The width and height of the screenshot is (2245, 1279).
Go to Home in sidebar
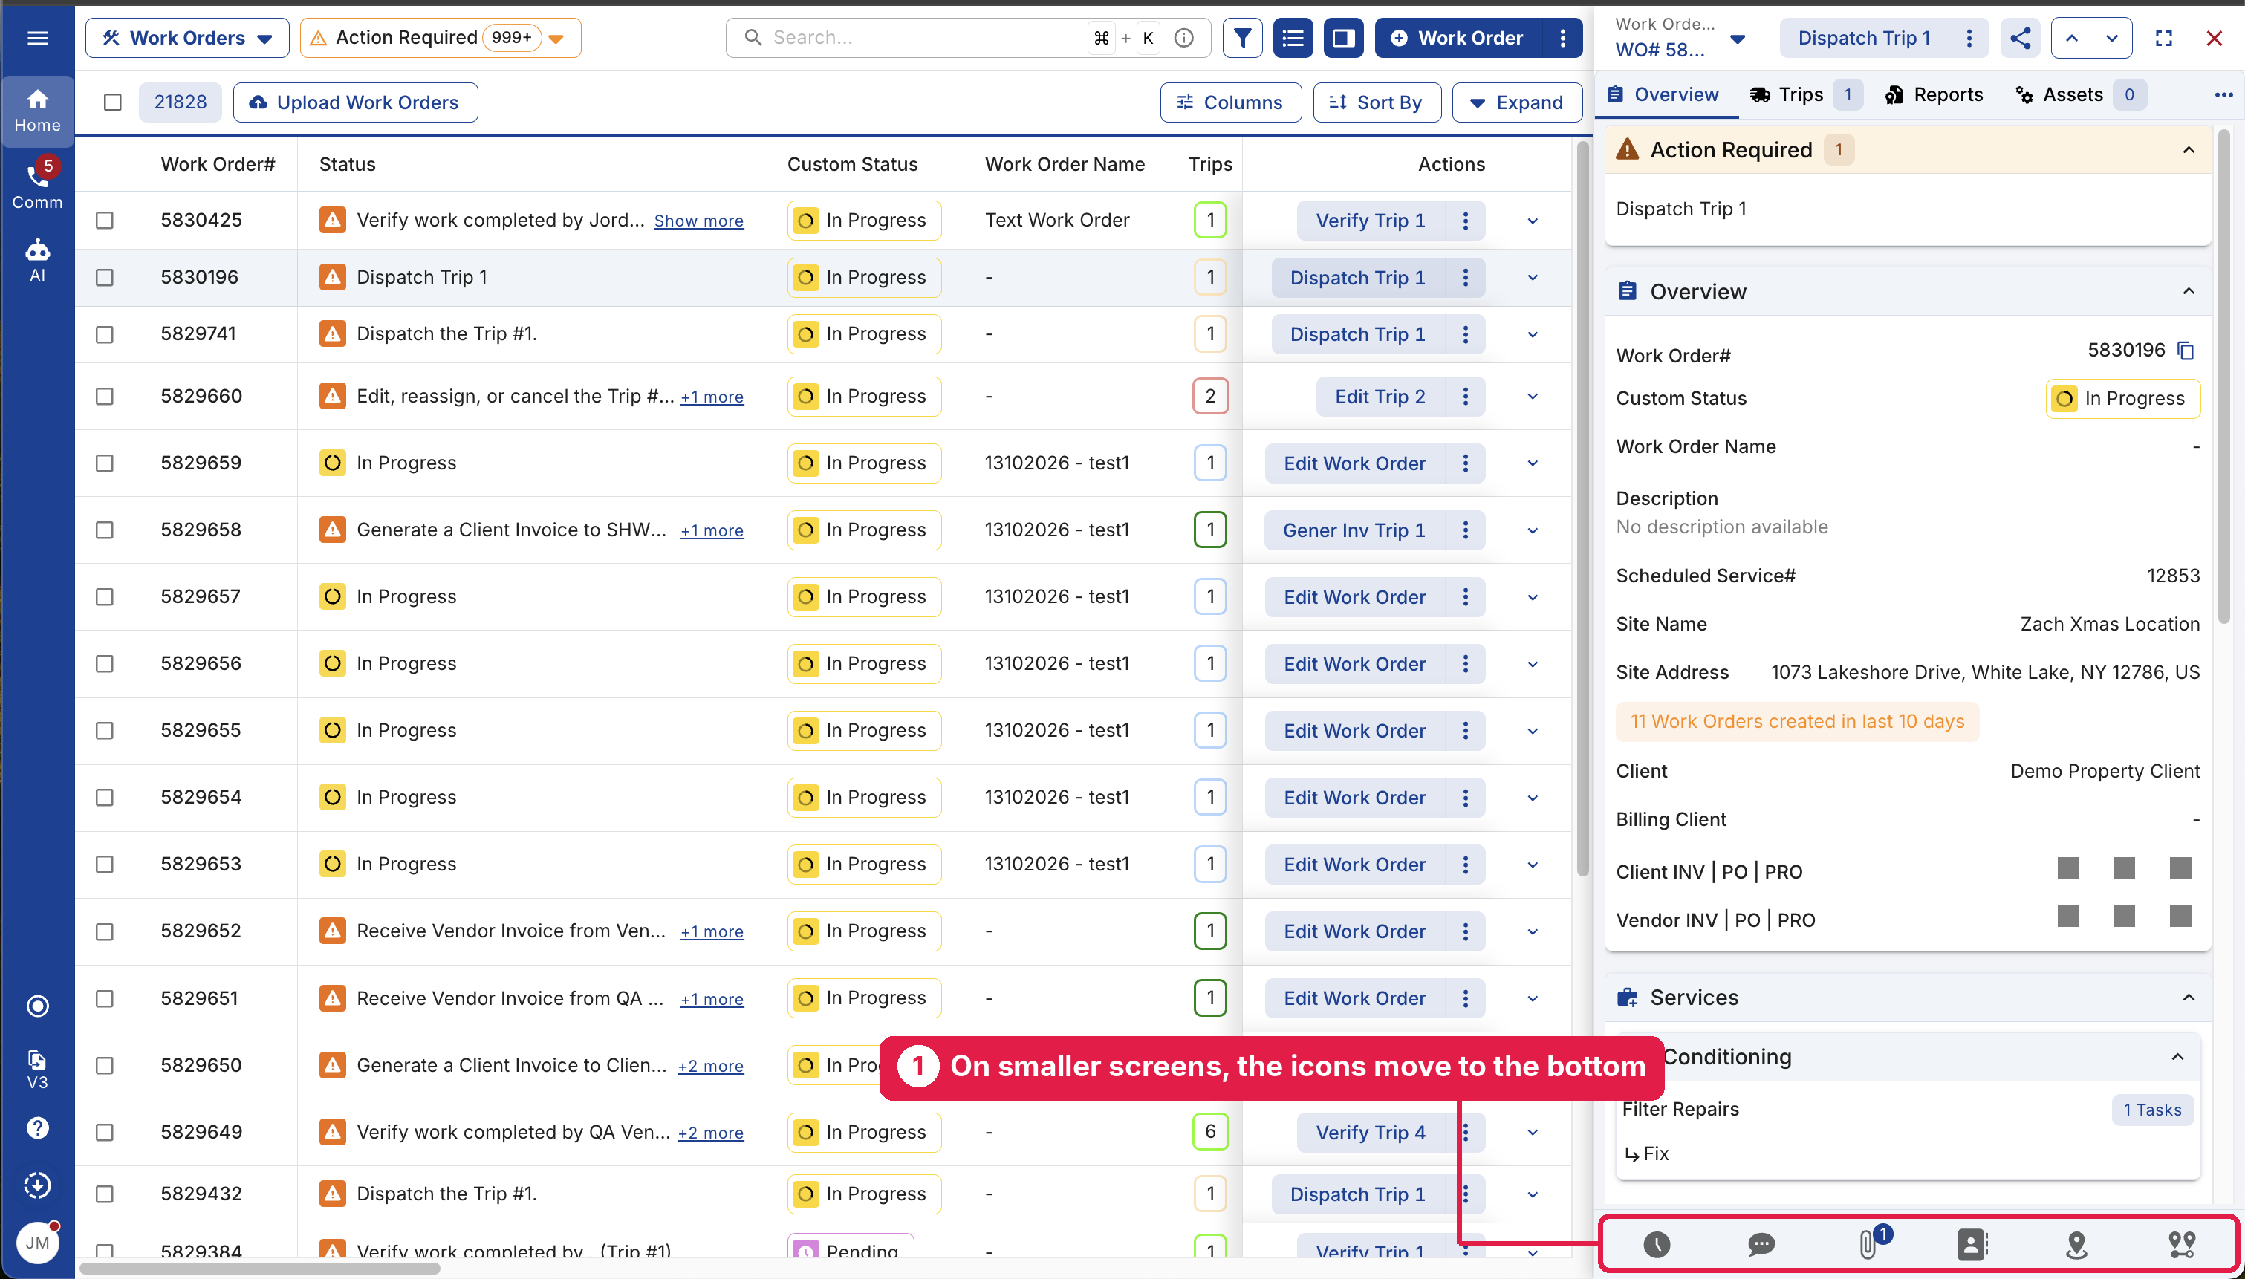tap(37, 111)
